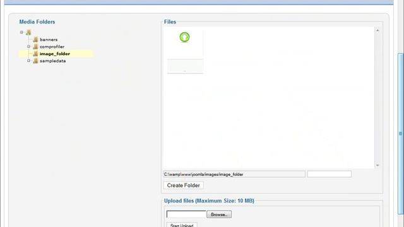Click the '..' up-level thumbnail label
This screenshot has height=227, width=404.
coord(185,71)
